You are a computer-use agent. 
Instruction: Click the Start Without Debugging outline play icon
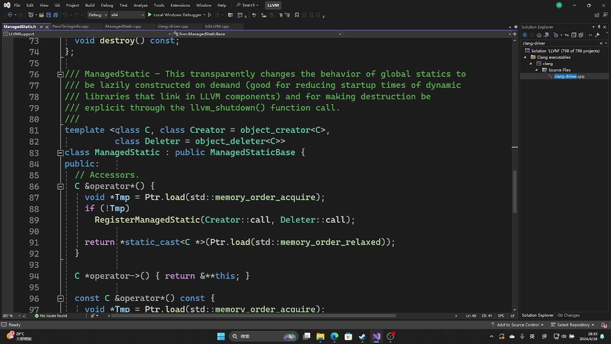tap(209, 15)
